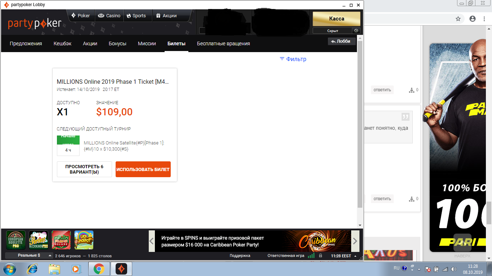Click the Filter icon above tickets
This screenshot has height=276, width=492.
pyautogui.click(x=282, y=59)
